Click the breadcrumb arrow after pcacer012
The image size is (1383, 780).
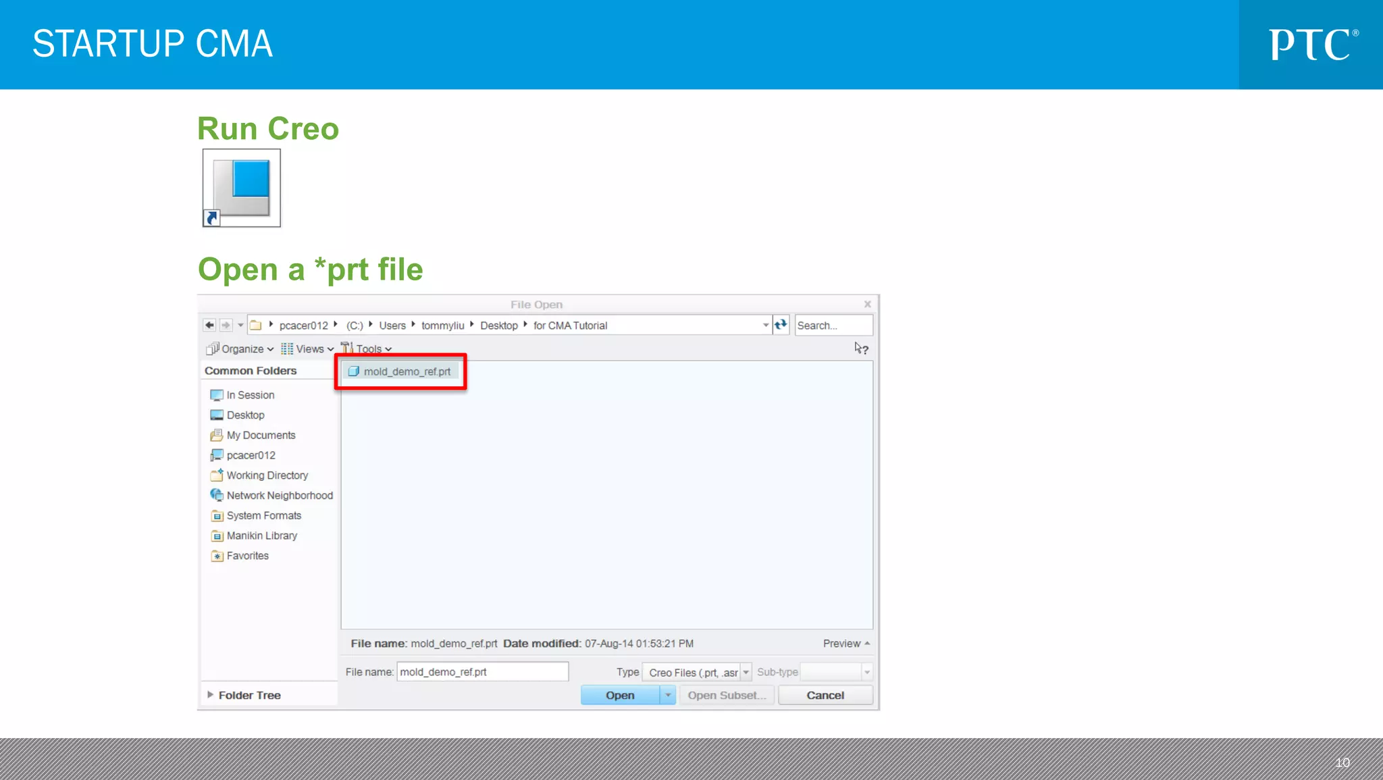pyautogui.click(x=336, y=325)
